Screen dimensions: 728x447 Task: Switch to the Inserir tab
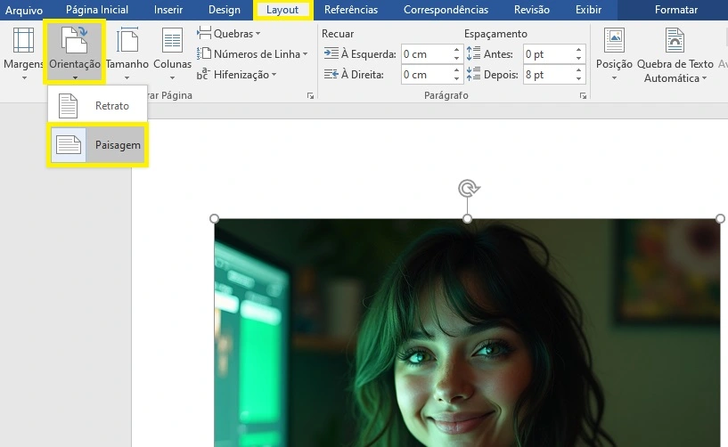tap(168, 10)
